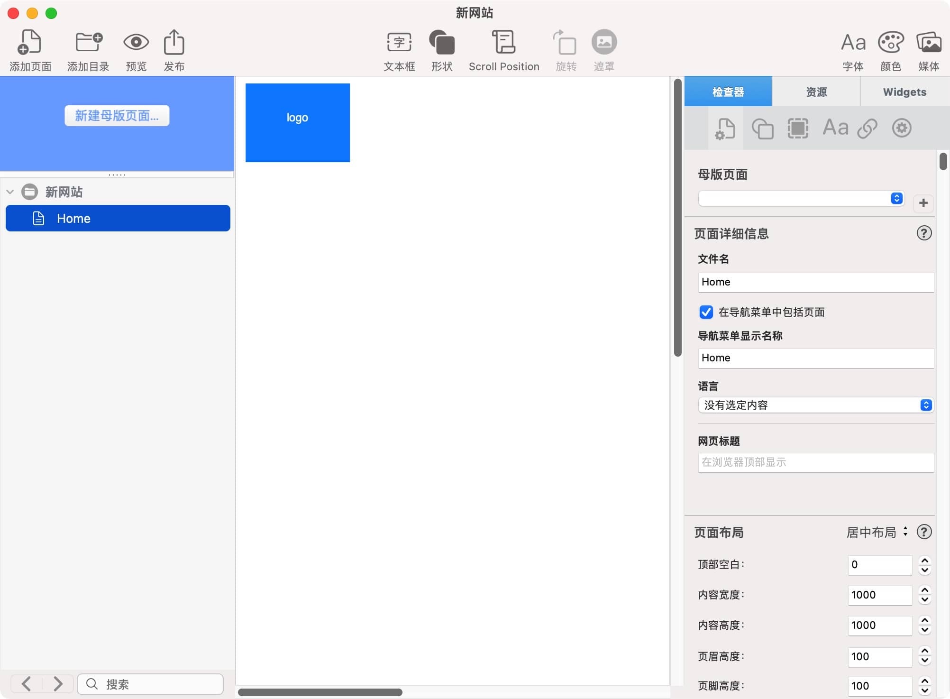Click the 顶部空白 value field
Viewport: 950px width, 699px height.
[x=880, y=565]
